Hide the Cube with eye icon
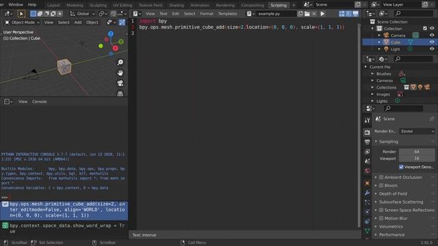Viewport: 438px width, 246px height. tap(432, 42)
